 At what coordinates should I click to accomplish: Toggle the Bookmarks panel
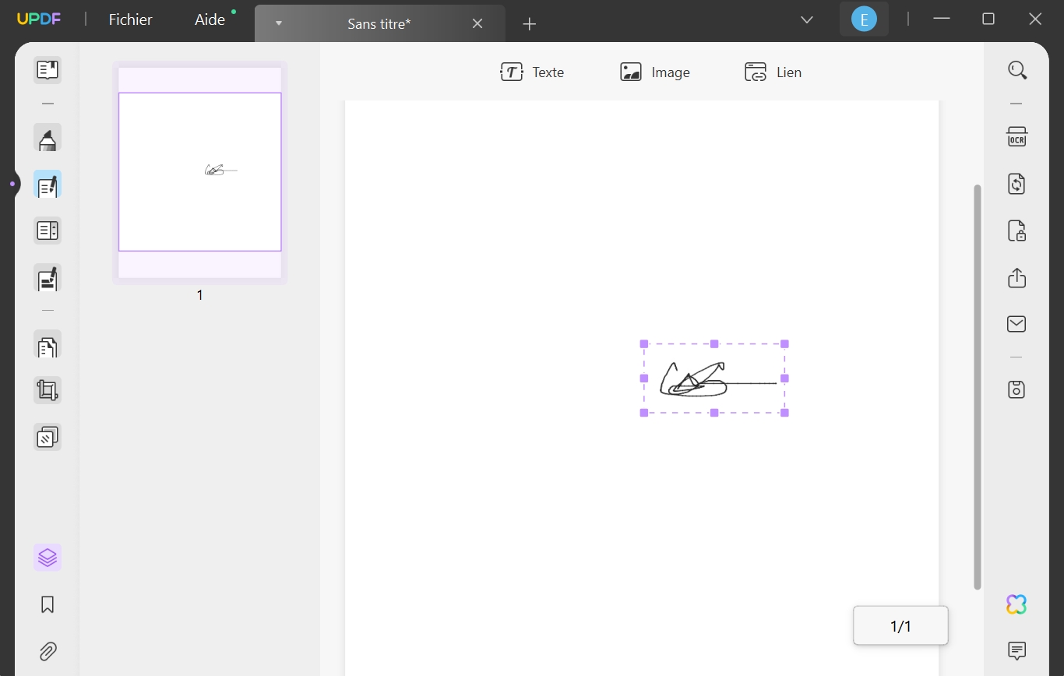[47, 604]
